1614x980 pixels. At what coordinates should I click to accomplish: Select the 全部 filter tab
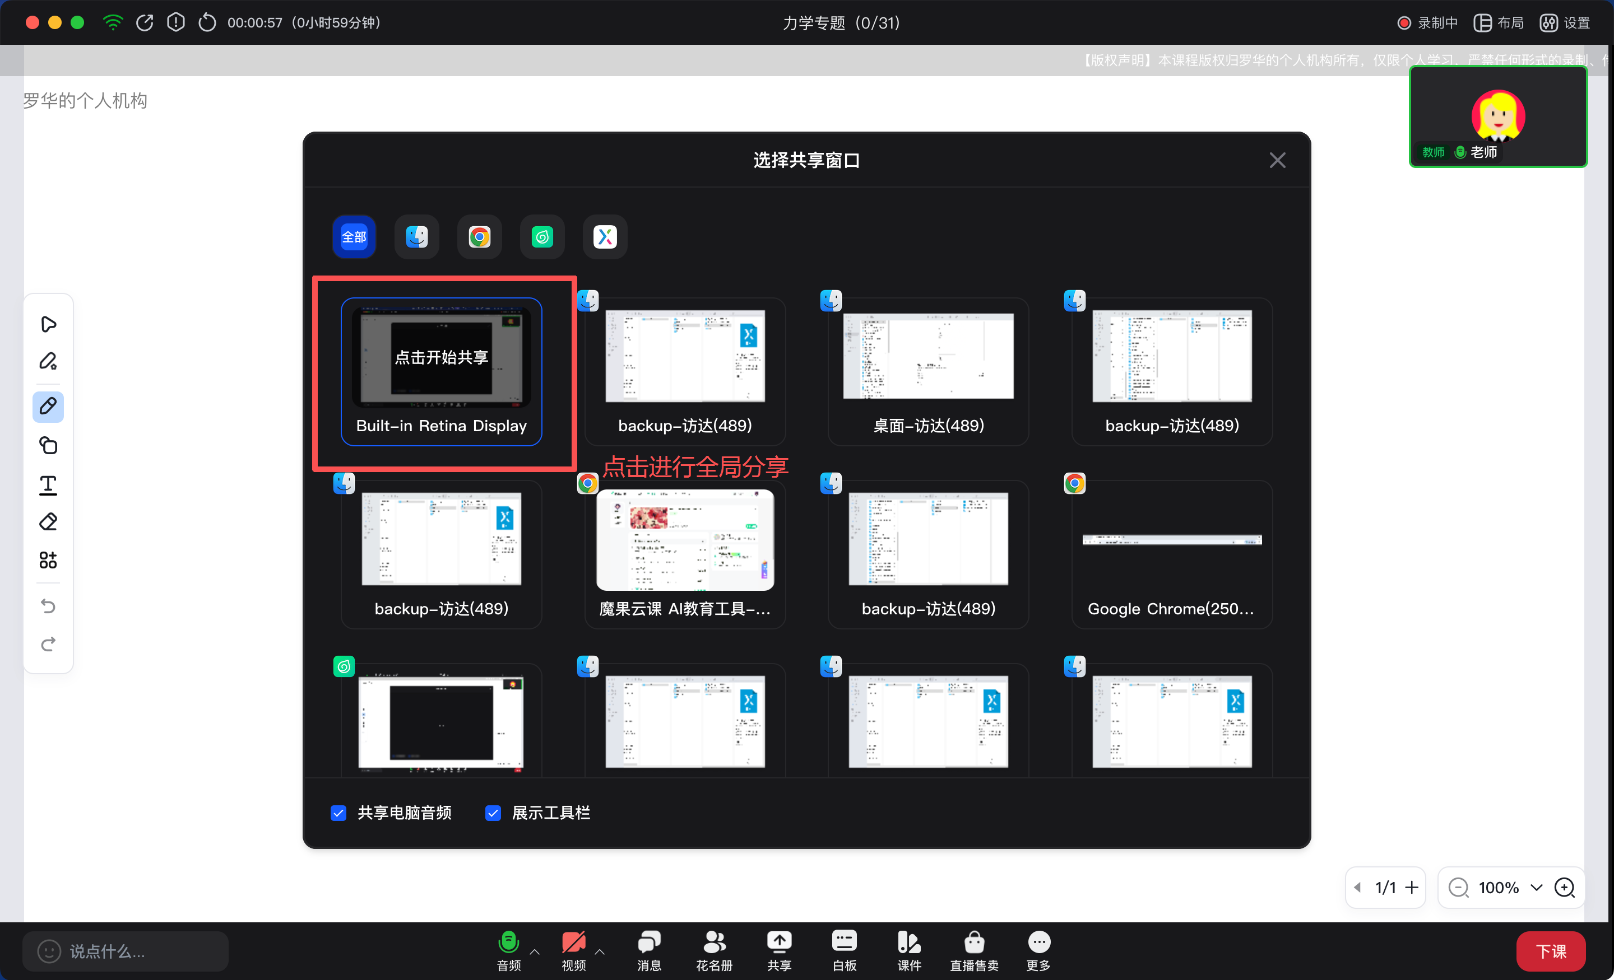(x=354, y=237)
